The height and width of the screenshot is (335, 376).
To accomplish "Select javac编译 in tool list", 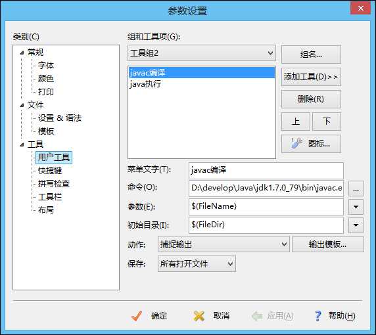I will coord(202,73).
